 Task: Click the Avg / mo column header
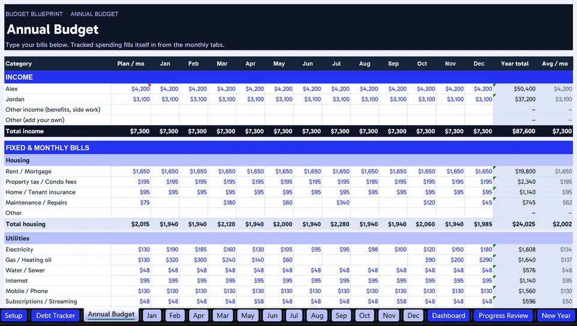click(555, 64)
